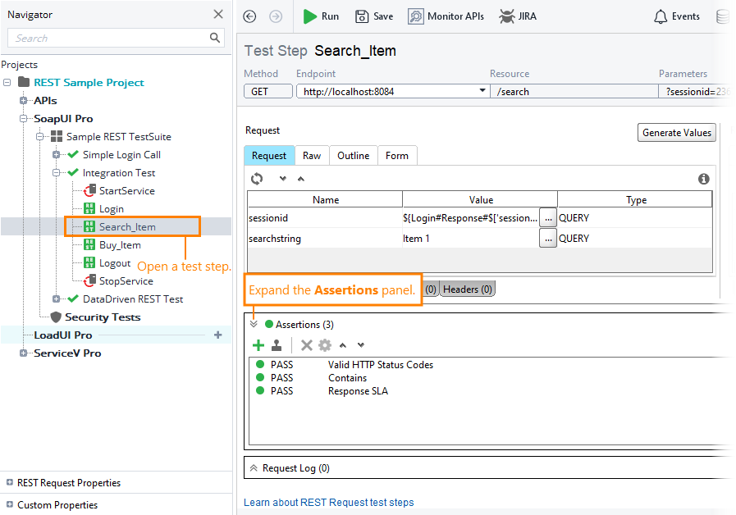Click the GET method button
Viewport: 736px width, 515px height.
pyautogui.click(x=268, y=92)
